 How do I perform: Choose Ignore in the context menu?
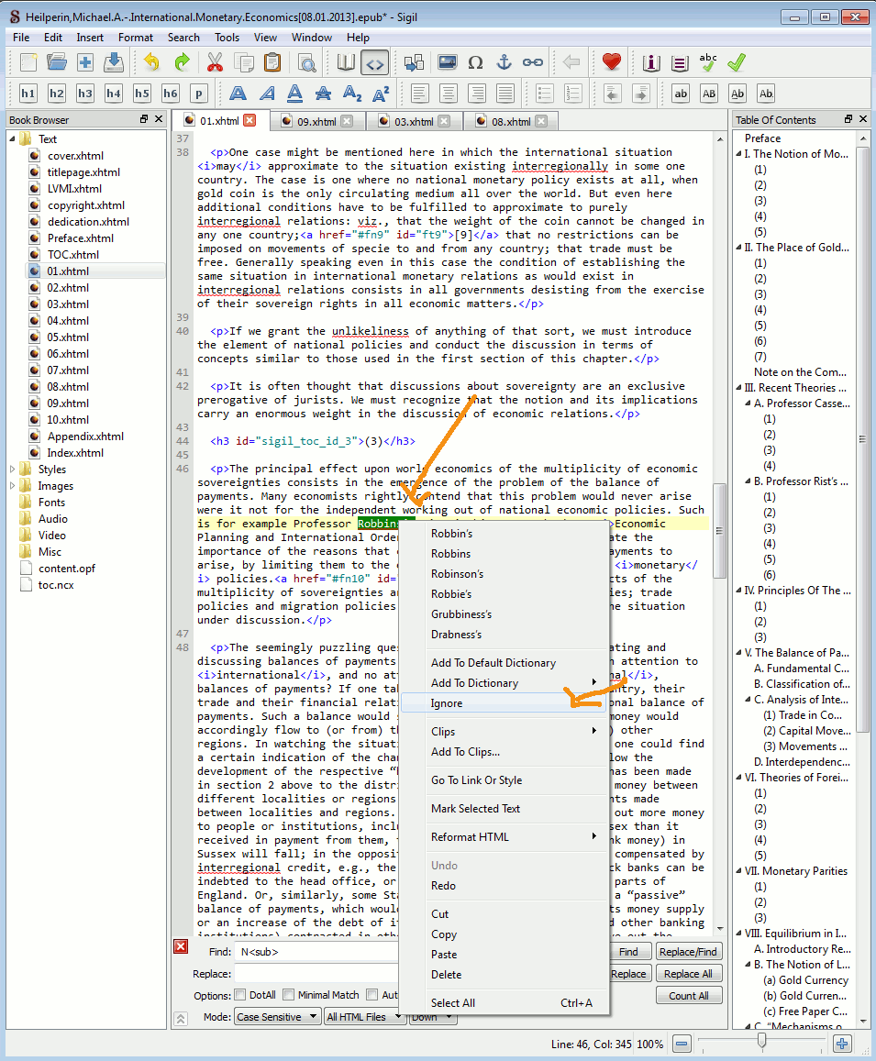[447, 703]
